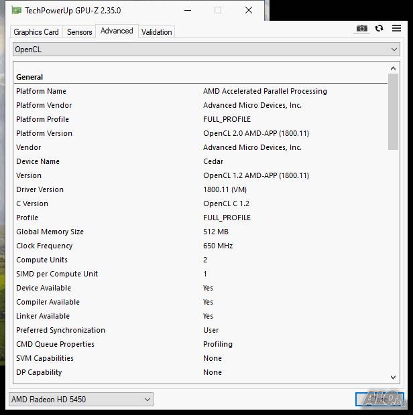Take a screenshot with the camera icon

click(361, 28)
